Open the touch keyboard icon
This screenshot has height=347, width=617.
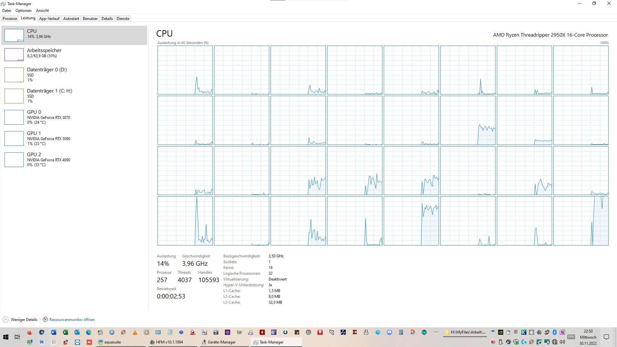(571, 337)
